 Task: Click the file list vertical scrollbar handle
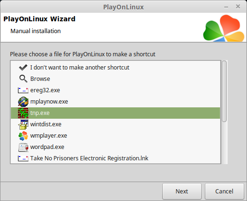point(224,91)
